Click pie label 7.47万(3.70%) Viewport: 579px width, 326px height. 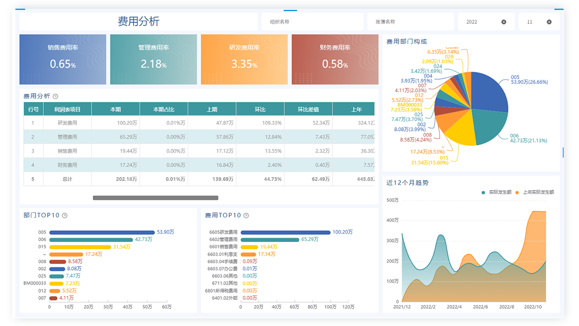pos(407,119)
